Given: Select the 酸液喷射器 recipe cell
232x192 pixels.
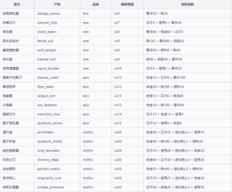Looking at the screenshot, I should point(17,50).
